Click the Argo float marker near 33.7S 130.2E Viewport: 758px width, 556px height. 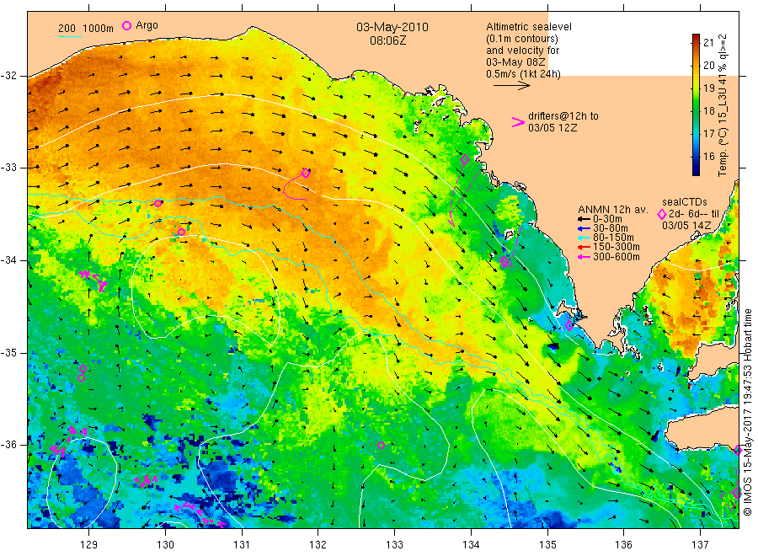click(181, 232)
